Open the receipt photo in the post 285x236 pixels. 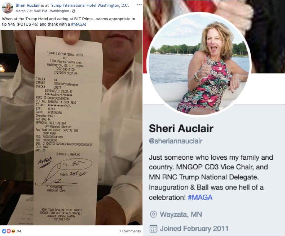[71, 128]
